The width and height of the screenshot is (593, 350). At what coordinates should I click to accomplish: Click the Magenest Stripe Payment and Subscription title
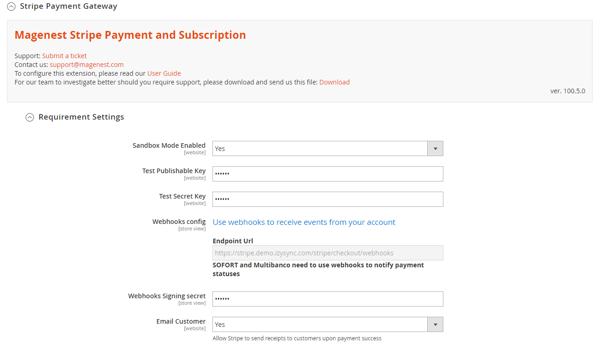[130, 35]
